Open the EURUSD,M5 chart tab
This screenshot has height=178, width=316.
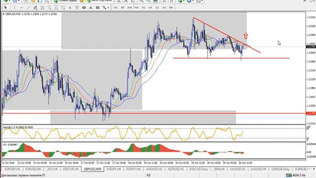[33, 169]
